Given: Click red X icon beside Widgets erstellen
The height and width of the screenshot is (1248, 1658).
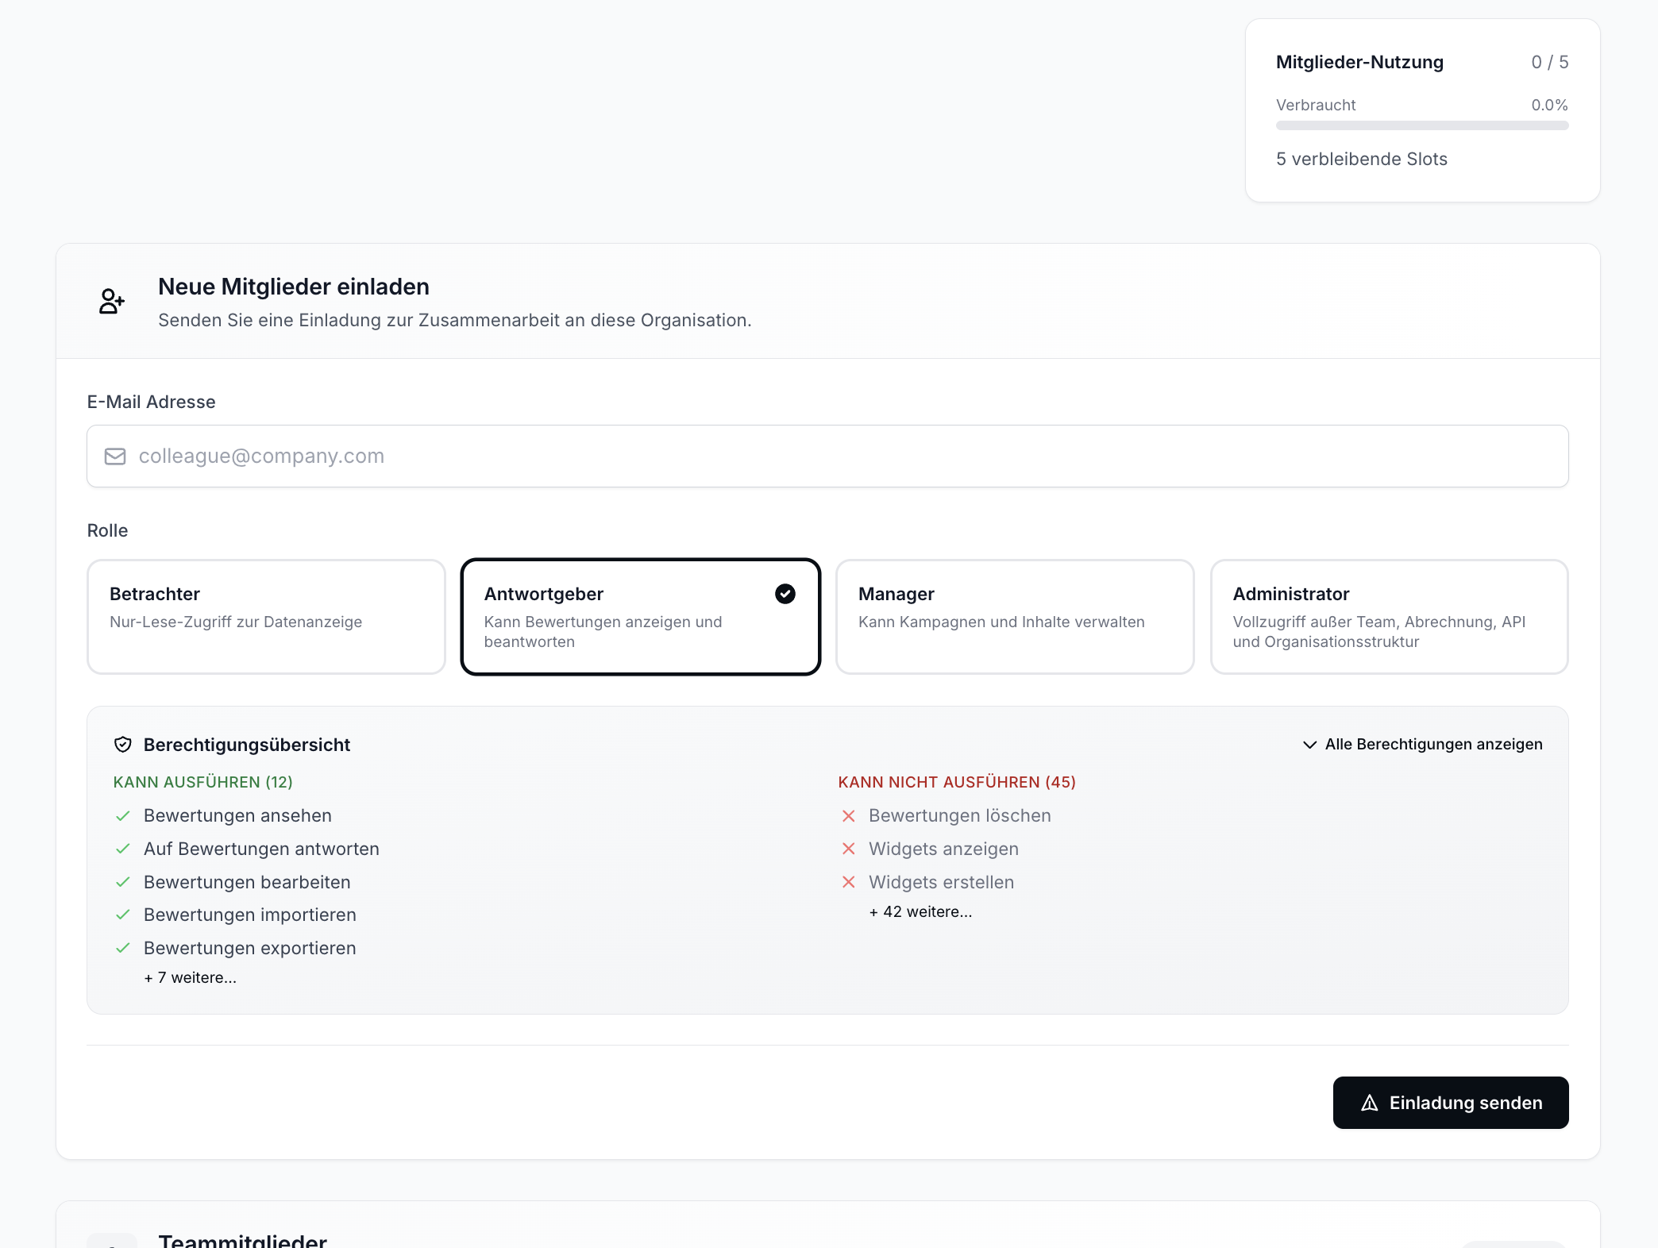Looking at the screenshot, I should point(848,882).
